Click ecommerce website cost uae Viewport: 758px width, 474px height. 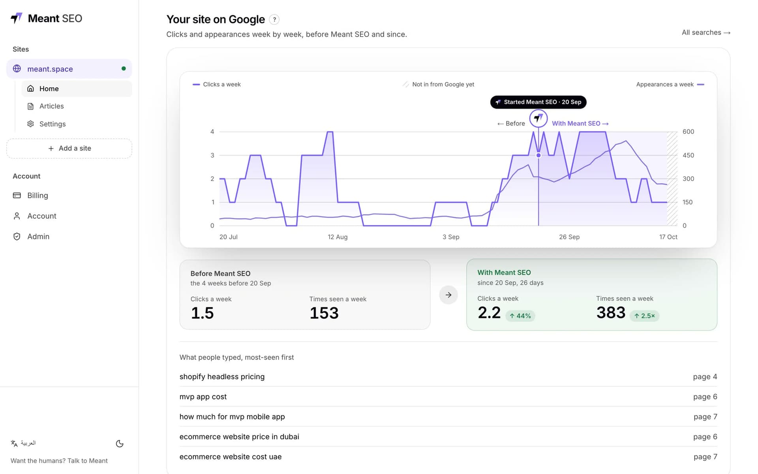[448, 457]
